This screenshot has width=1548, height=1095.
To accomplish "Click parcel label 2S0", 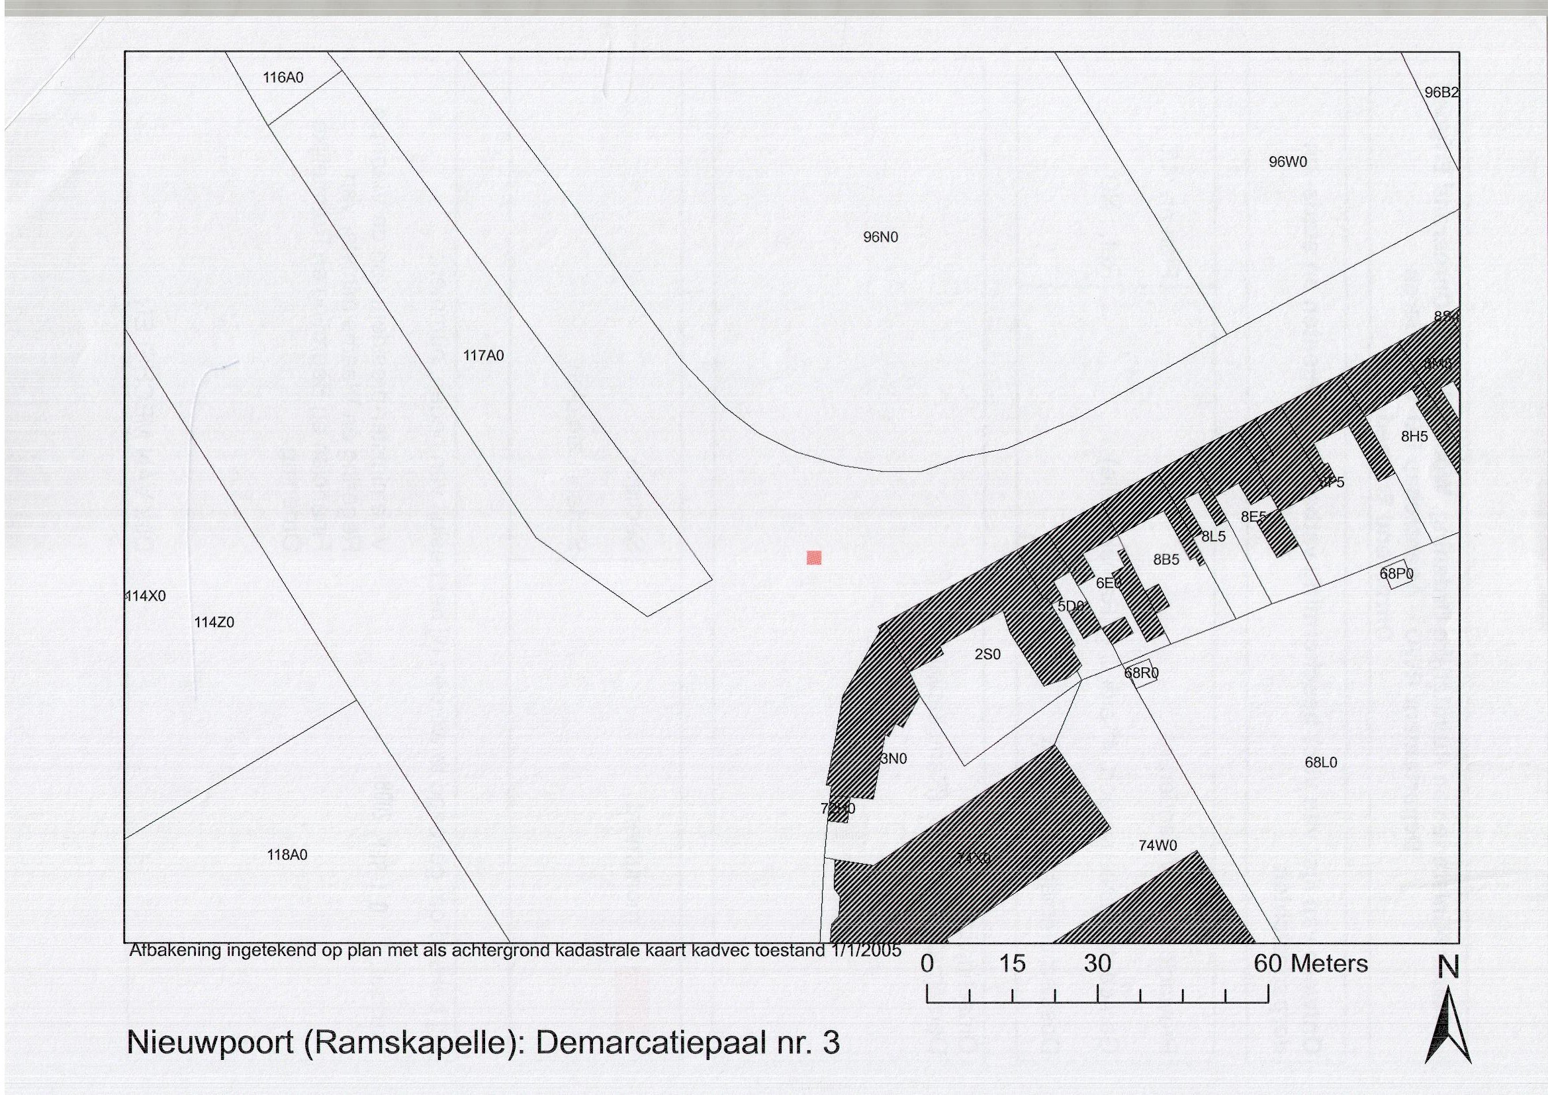I will click(x=987, y=654).
